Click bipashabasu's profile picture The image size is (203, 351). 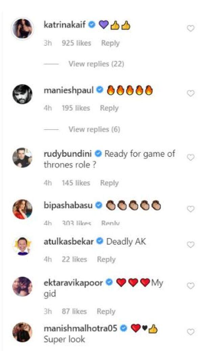[22, 209]
